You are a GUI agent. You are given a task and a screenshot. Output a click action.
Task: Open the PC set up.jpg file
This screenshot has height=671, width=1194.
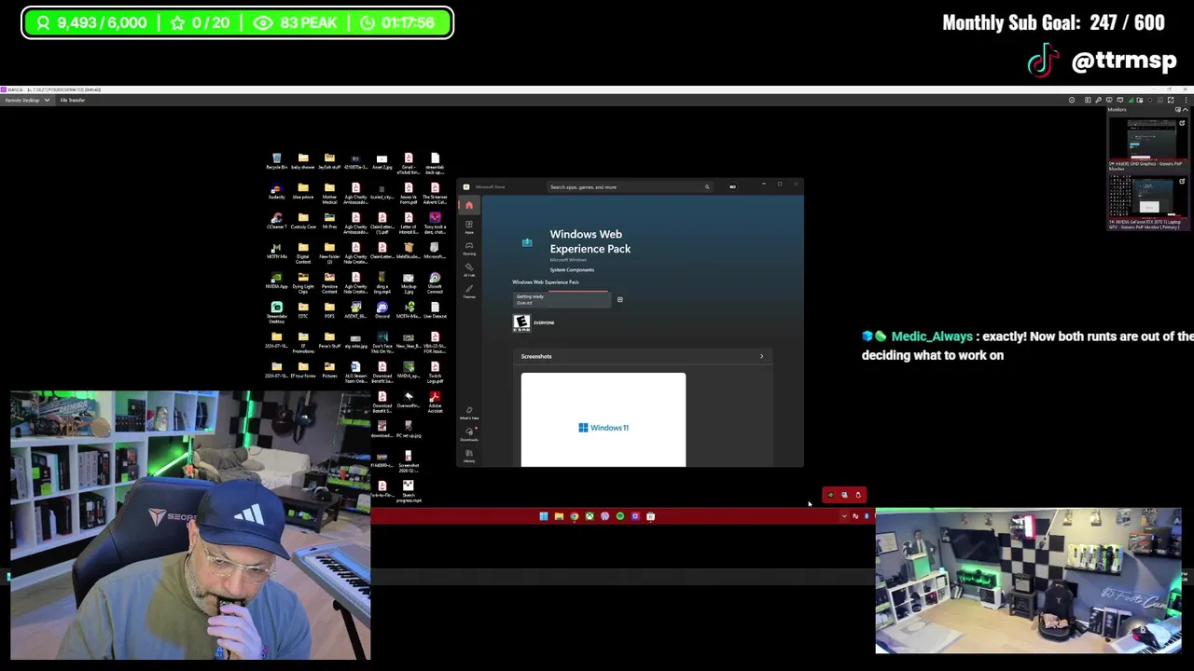pyautogui.click(x=408, y=431)
